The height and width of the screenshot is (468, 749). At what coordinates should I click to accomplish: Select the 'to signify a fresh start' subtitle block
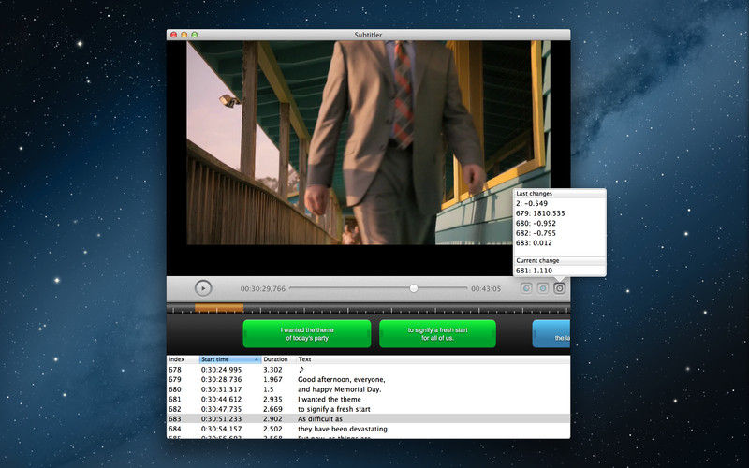437,334
